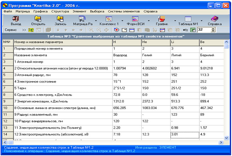
Task: Click the Литий cell
Action: pyautogui.click(x=185, y=56)
